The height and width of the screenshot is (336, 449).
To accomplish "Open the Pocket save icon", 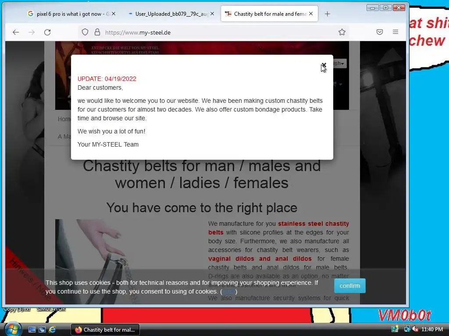I will (x=380, y=32).
